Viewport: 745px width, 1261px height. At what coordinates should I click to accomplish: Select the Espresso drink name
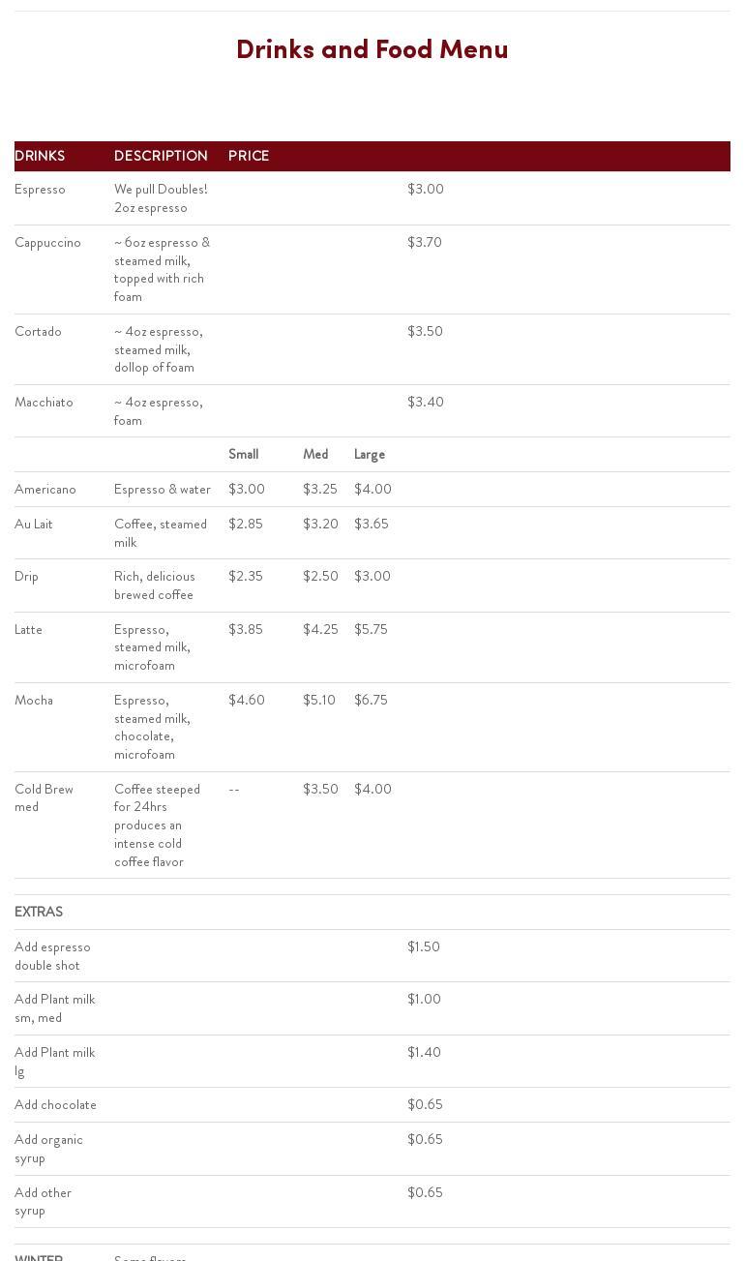pyautogui.click(x=40, y=189)
